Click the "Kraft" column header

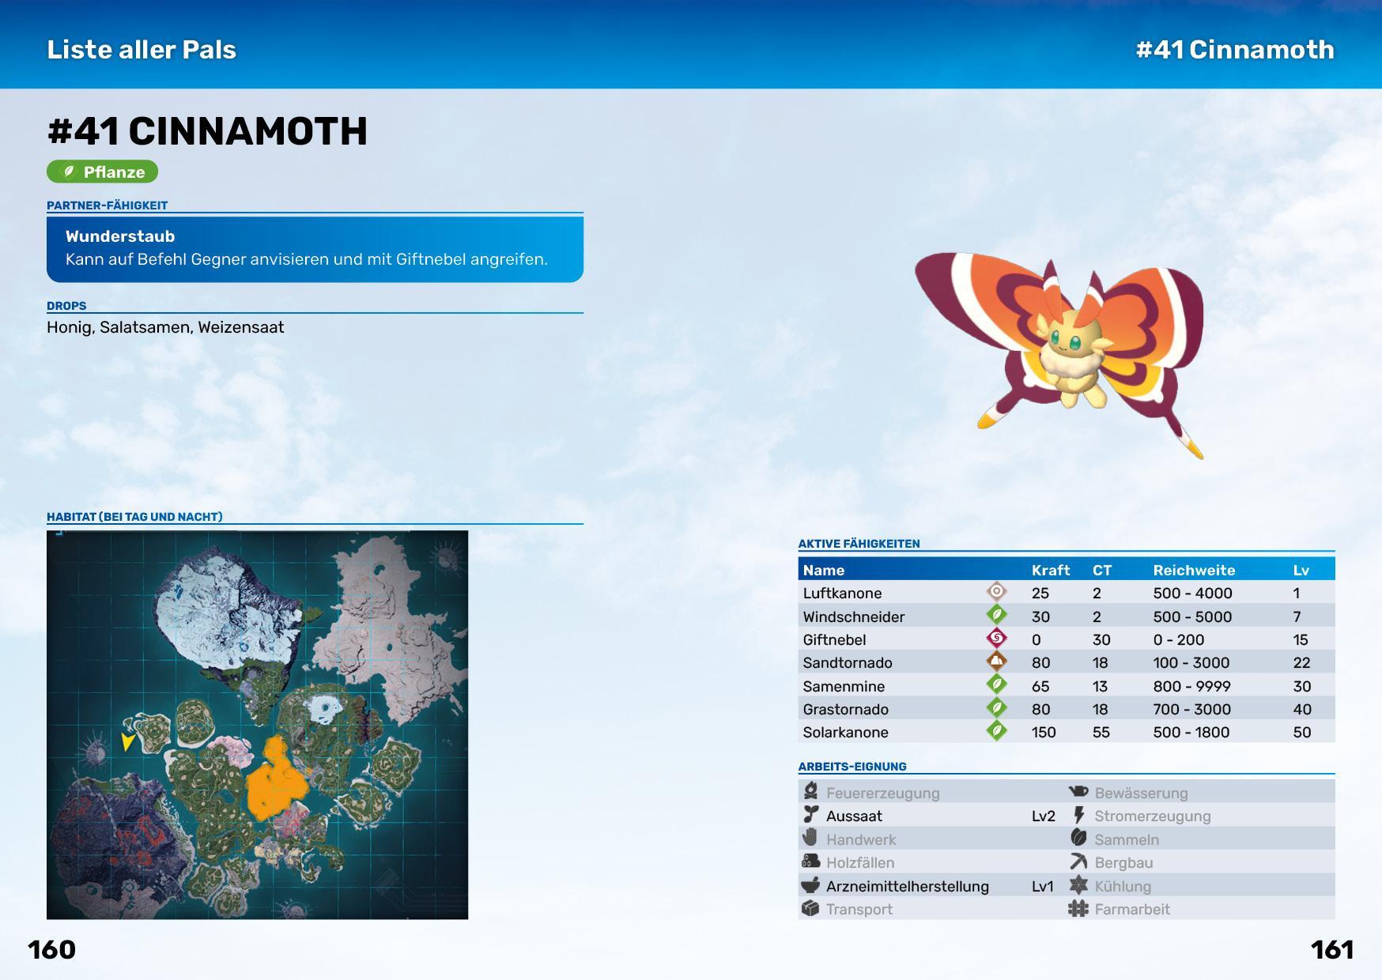[1051, 570]
